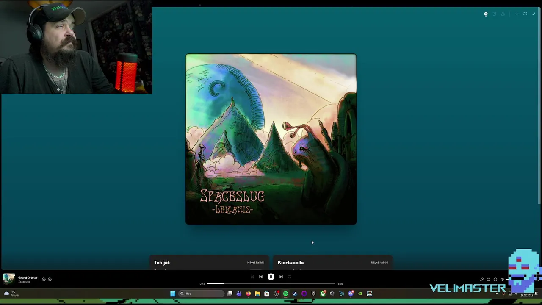The image size is (542, 305).
Task: Open the Windows Start menu
Action: 173,294
